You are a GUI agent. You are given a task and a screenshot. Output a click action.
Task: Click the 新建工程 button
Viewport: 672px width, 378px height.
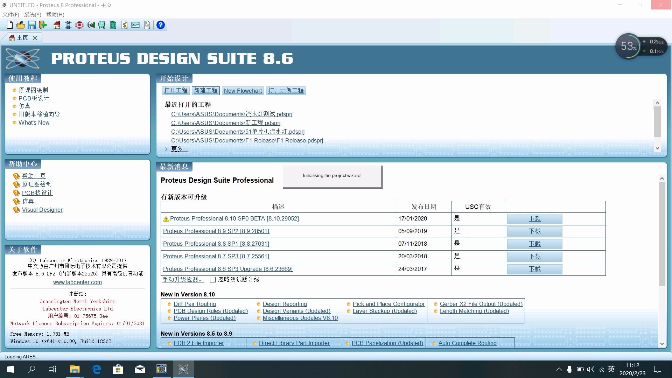coord(206,91)
